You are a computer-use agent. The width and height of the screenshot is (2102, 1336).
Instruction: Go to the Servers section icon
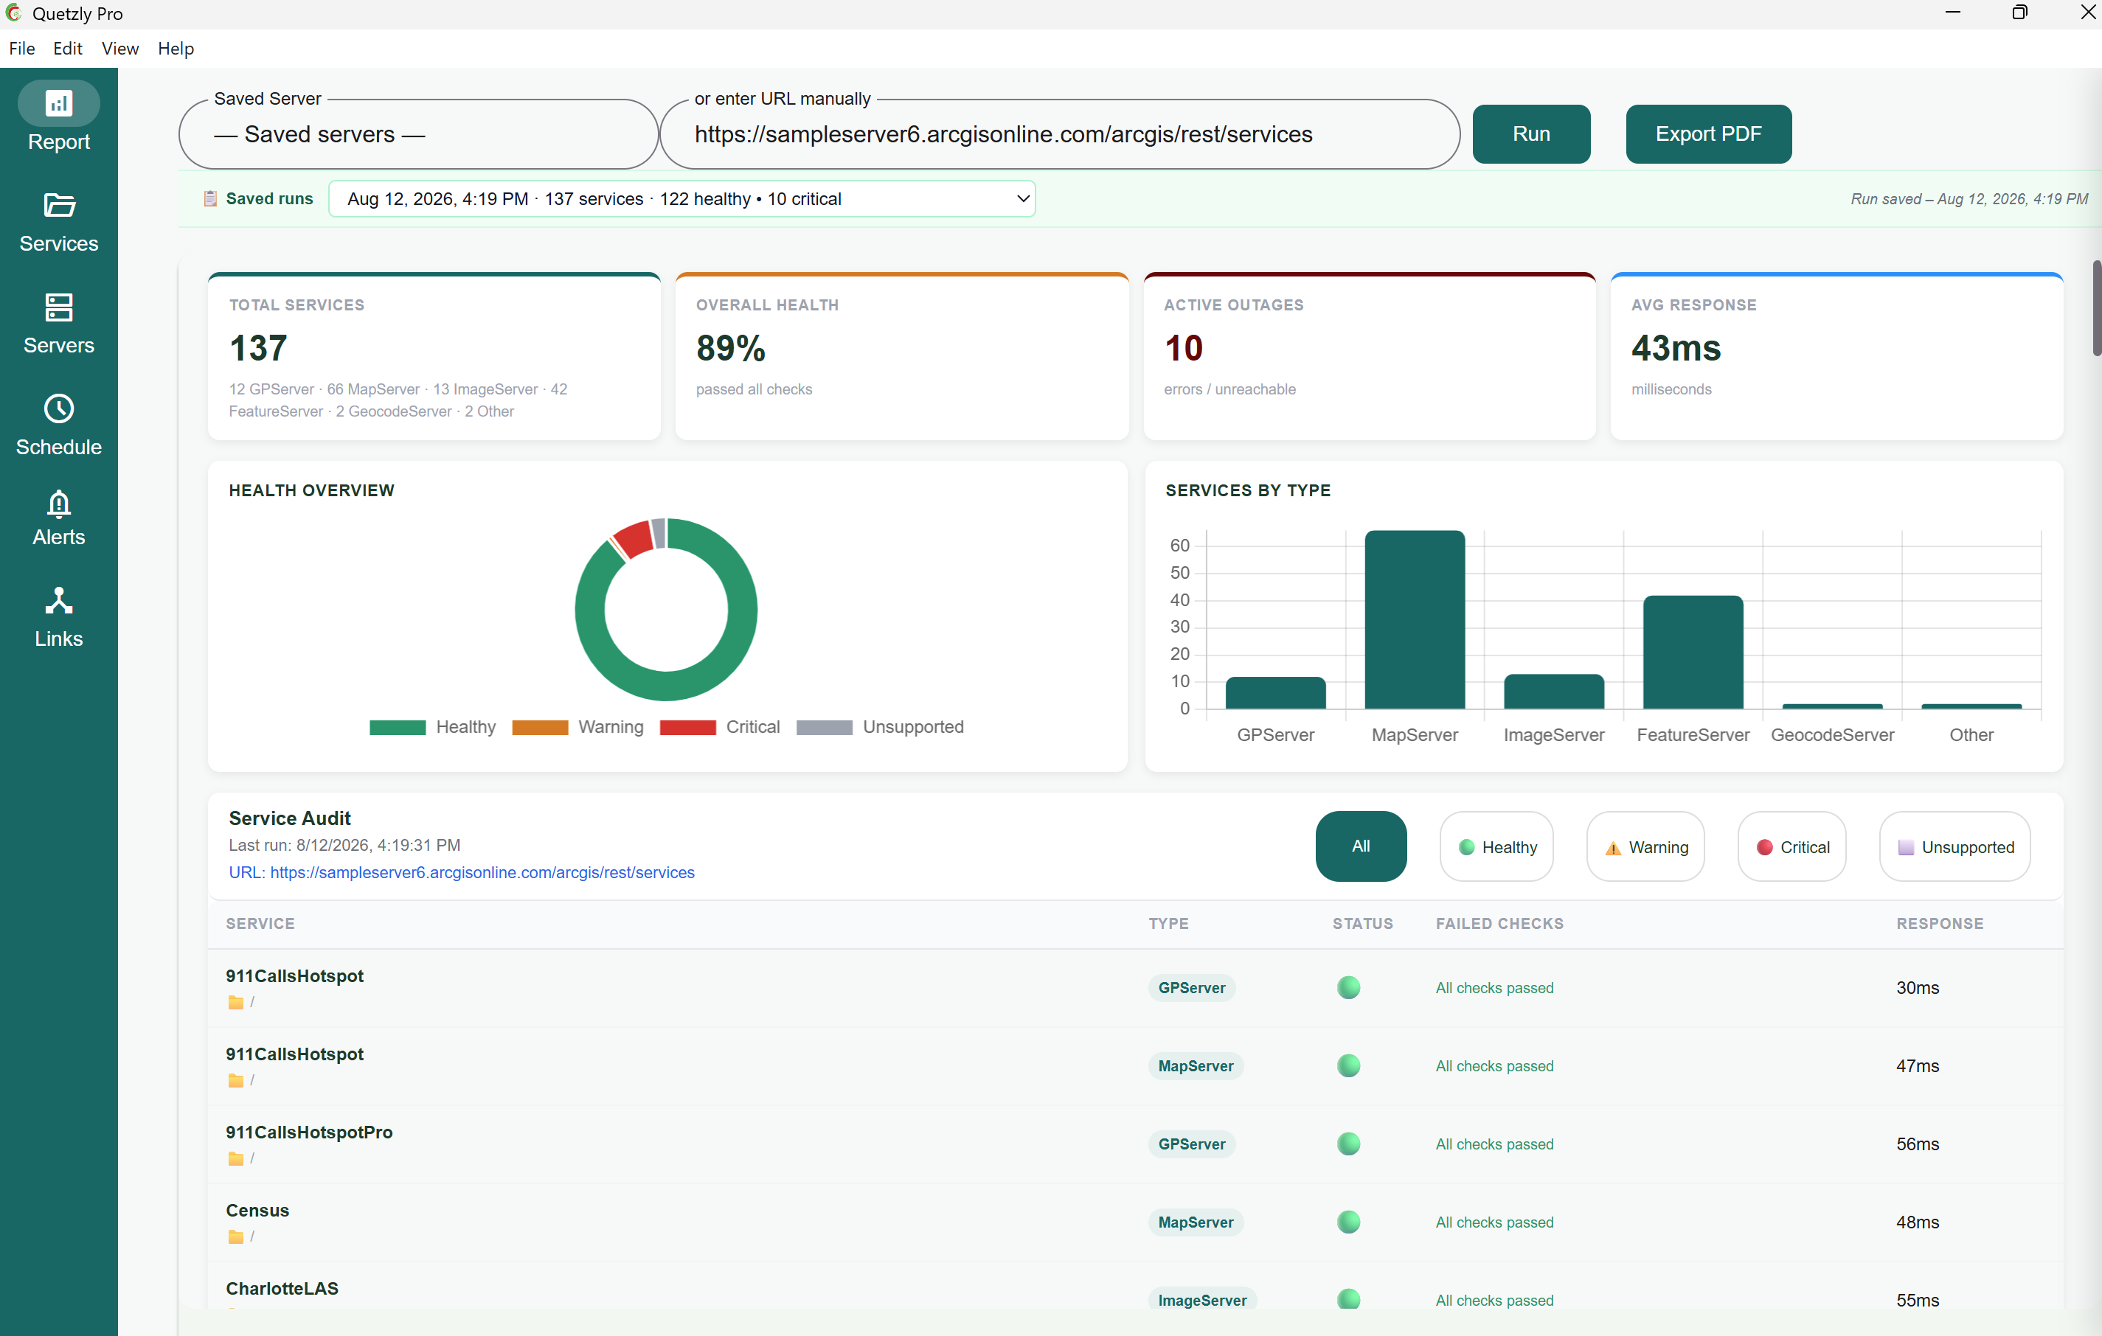[58, 307]
